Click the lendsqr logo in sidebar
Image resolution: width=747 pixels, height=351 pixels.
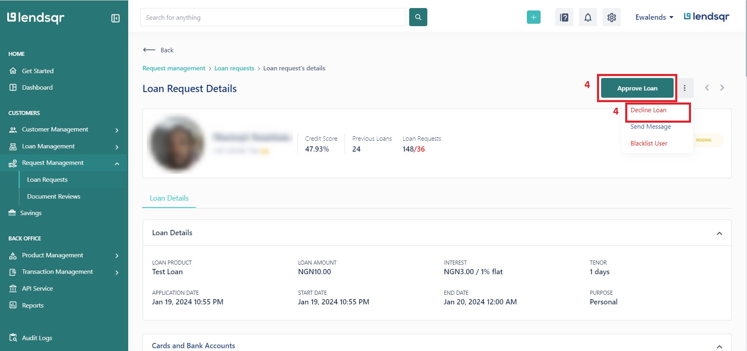[x=36, y=18]
